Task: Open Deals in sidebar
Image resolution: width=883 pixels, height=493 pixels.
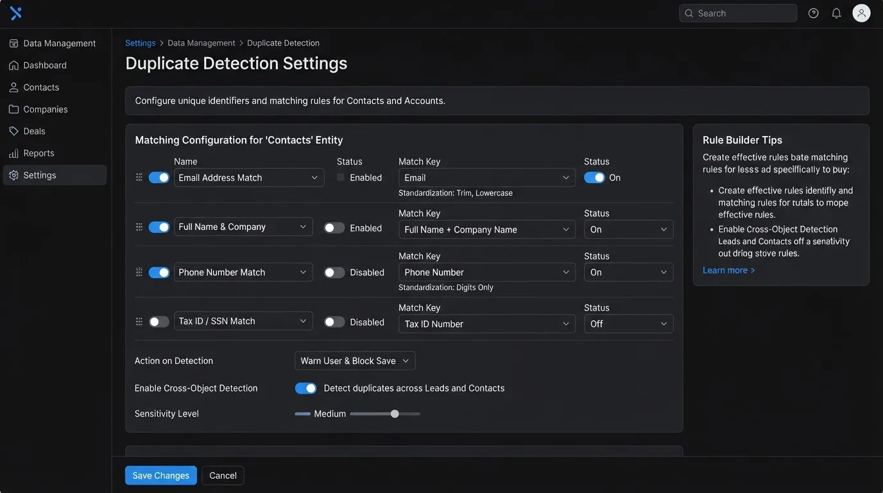Action: click(55, 131)
